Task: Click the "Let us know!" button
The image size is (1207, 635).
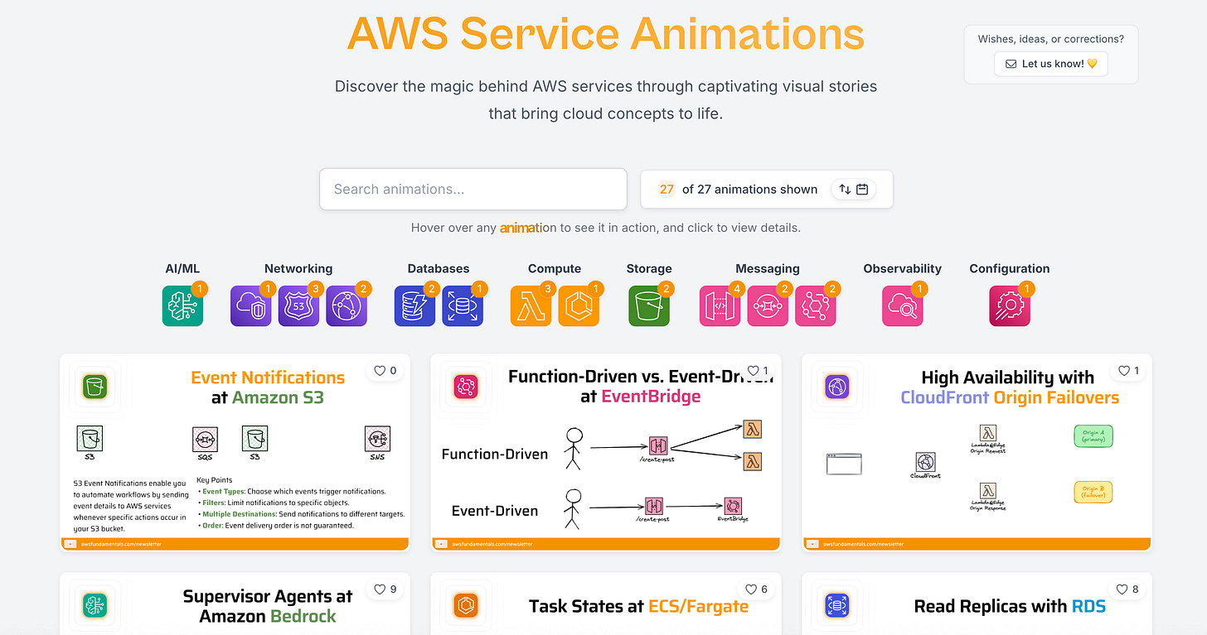Action: coord(1050,64)
